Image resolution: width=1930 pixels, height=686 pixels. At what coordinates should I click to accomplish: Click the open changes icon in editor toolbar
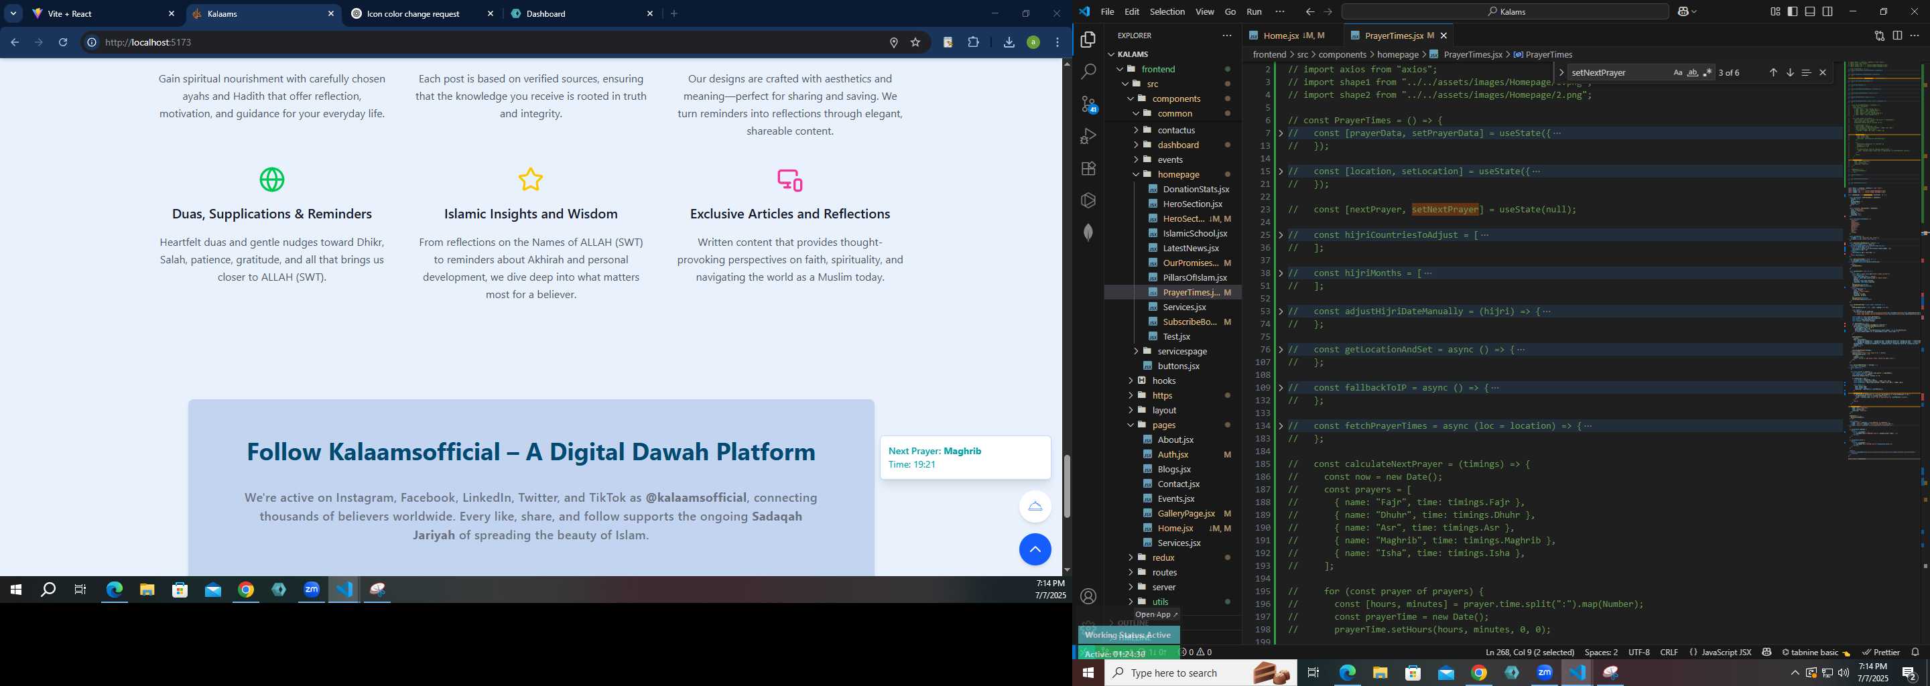(x=1879, y=36)
